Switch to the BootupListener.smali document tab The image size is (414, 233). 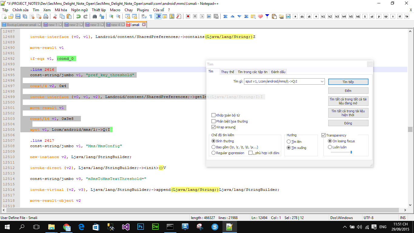pos(21,25)
